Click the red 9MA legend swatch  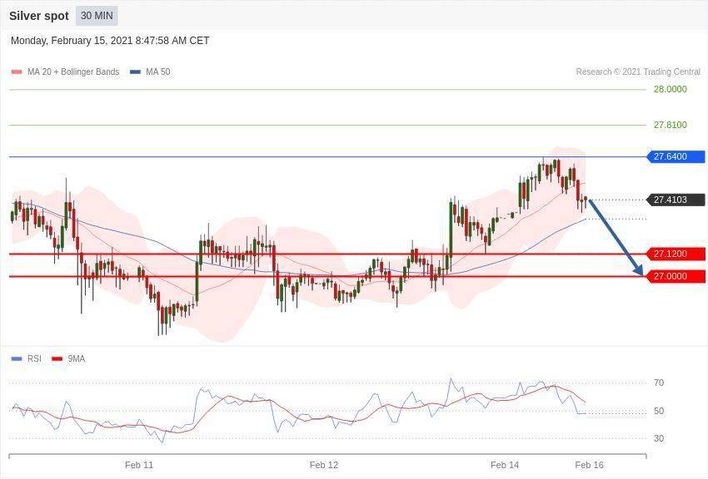[57, 359]
